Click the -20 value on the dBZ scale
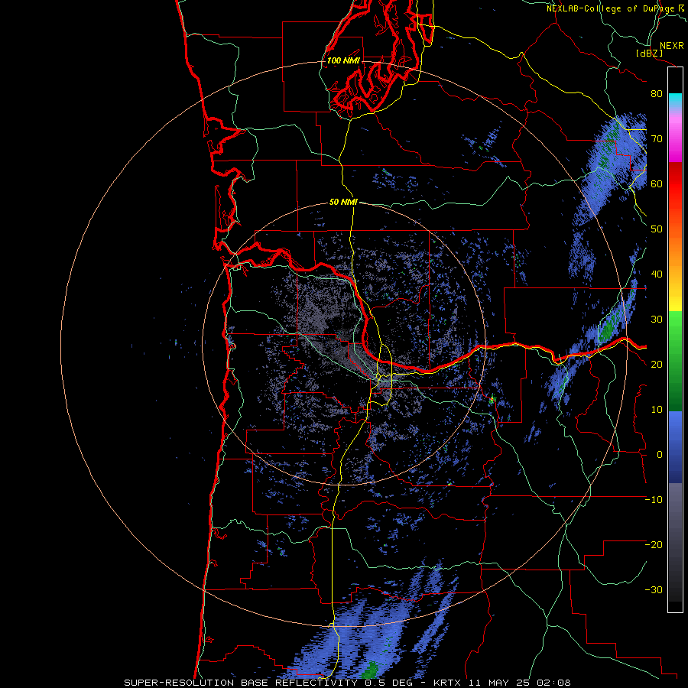The height and width of the screenshot is (688, 688). click(x=654, y=545)
